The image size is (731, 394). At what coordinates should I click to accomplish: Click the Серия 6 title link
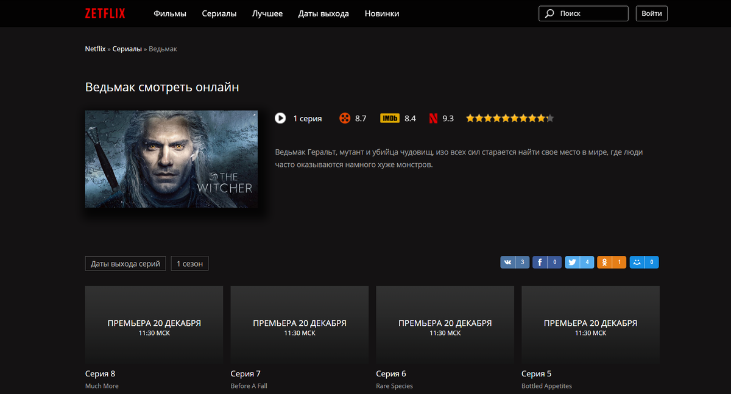(x=391, y=373)
